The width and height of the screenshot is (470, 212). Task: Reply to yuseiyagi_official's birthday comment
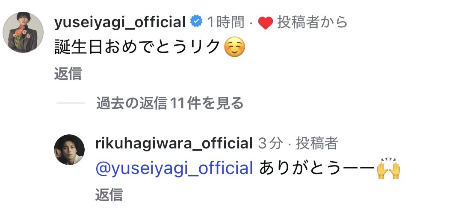68,74
